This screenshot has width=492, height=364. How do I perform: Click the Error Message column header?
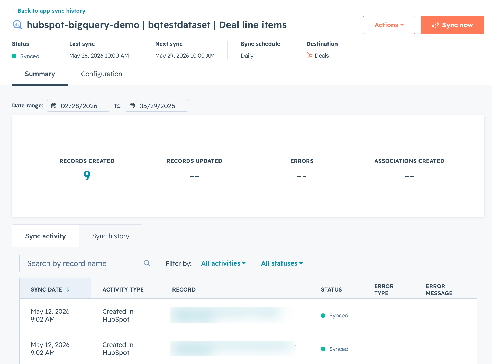pyautogui.click(x=439, y=289)
